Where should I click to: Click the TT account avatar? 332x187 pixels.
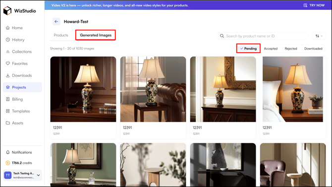click(x=8, y=175)
